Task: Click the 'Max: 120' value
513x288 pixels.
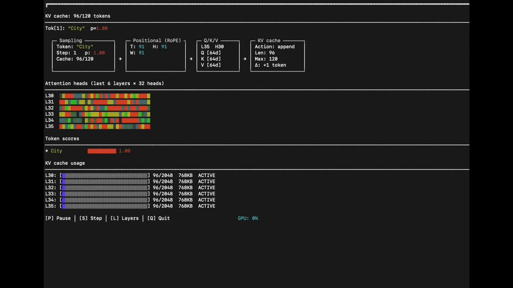Action: pos(266,59)
